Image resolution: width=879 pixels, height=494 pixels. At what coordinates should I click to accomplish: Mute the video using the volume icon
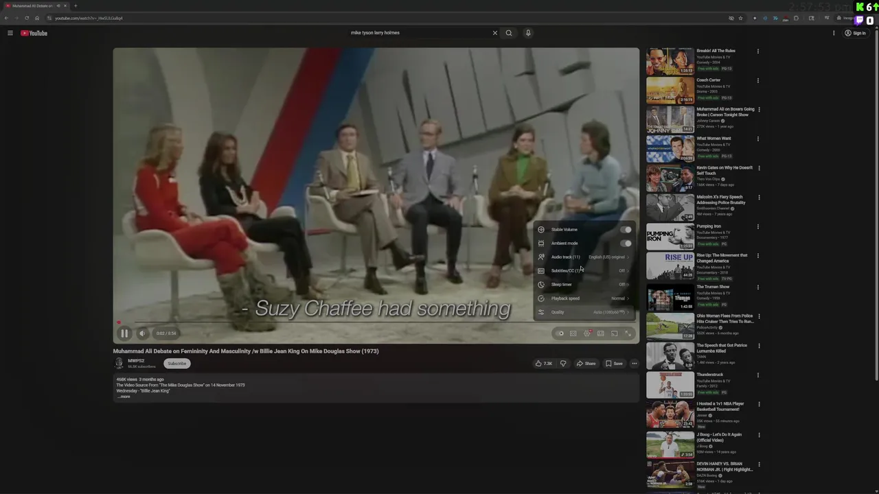(x=142, y=333)
